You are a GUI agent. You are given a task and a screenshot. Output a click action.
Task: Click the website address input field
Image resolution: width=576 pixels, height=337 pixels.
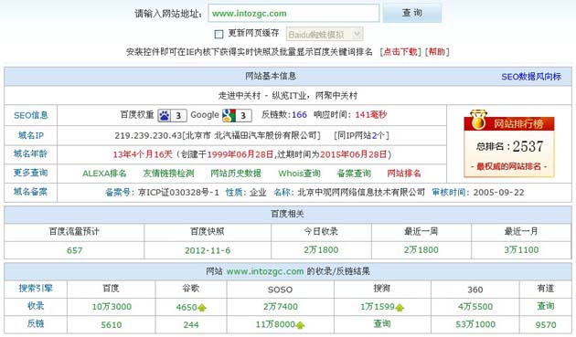293,14
